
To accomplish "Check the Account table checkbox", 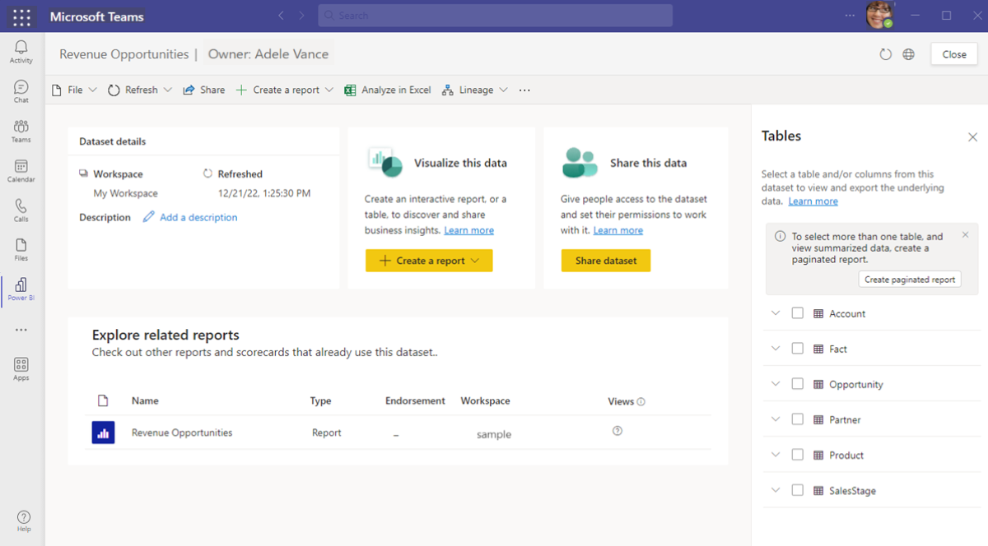I will 797,313.
